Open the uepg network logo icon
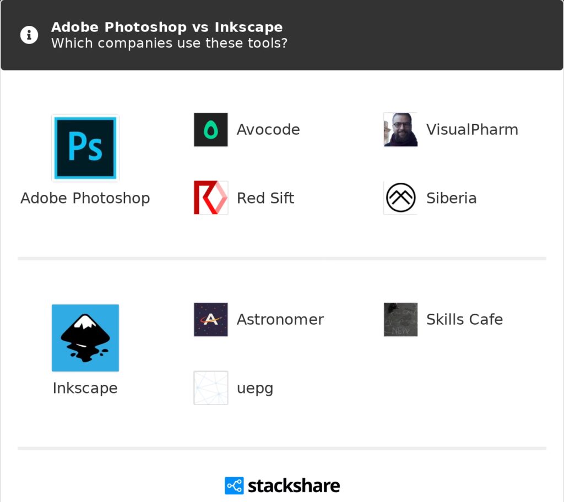 tap(211, 388)
